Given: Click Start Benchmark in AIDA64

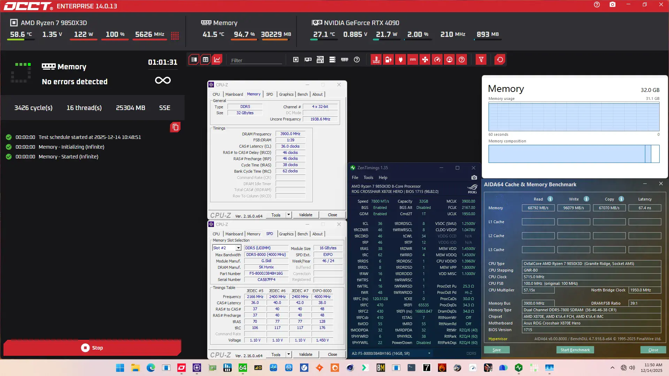Looking at the screenshot, I should pyautogui.click(x=575, y=350).
